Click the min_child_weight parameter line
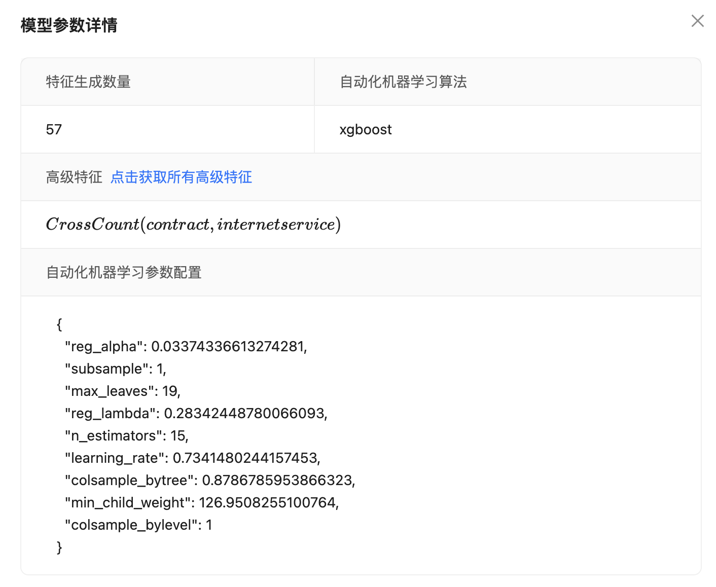 (201, 503)
